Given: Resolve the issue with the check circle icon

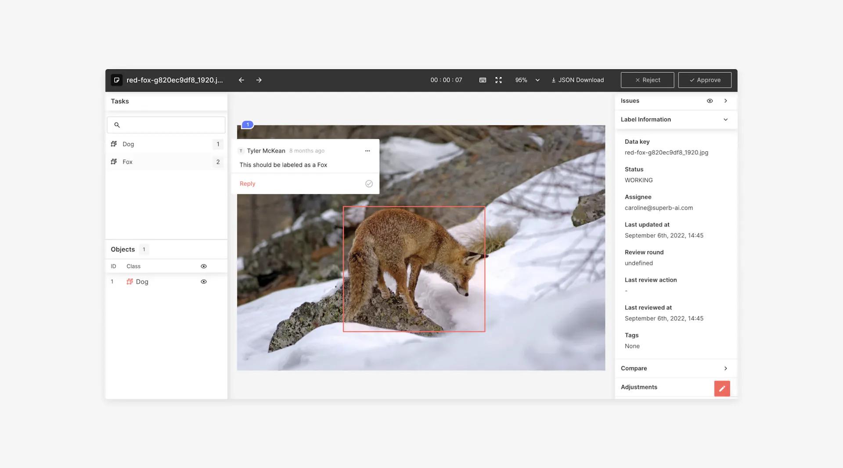Looking at the screenshot, I should pos(369,184).
